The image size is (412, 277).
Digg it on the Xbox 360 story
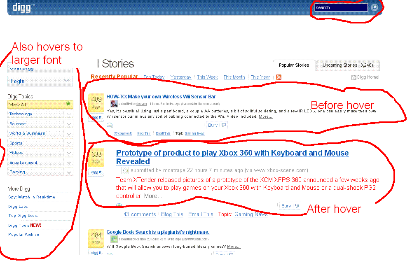[x=96, y=172]
